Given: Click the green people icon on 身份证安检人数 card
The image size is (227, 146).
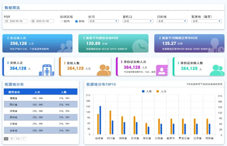Looking at the screenshot, I should click(x=217, y=70).
